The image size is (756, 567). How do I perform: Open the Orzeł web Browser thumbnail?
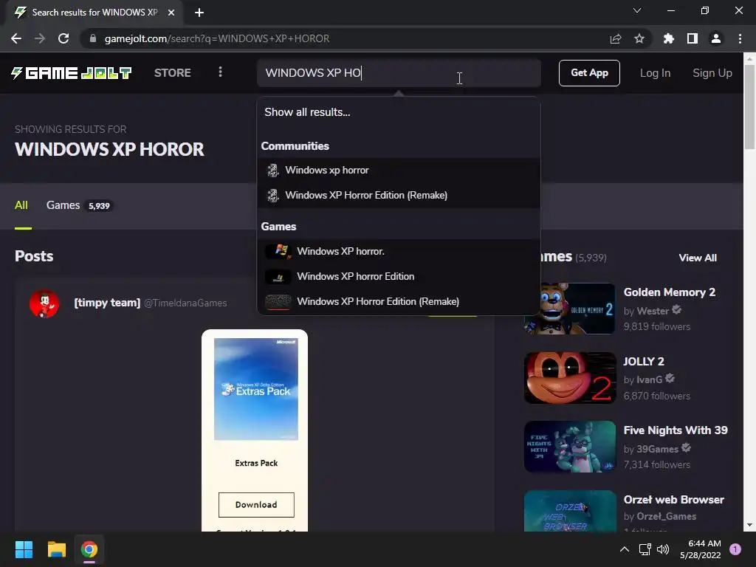pos(570,511)
